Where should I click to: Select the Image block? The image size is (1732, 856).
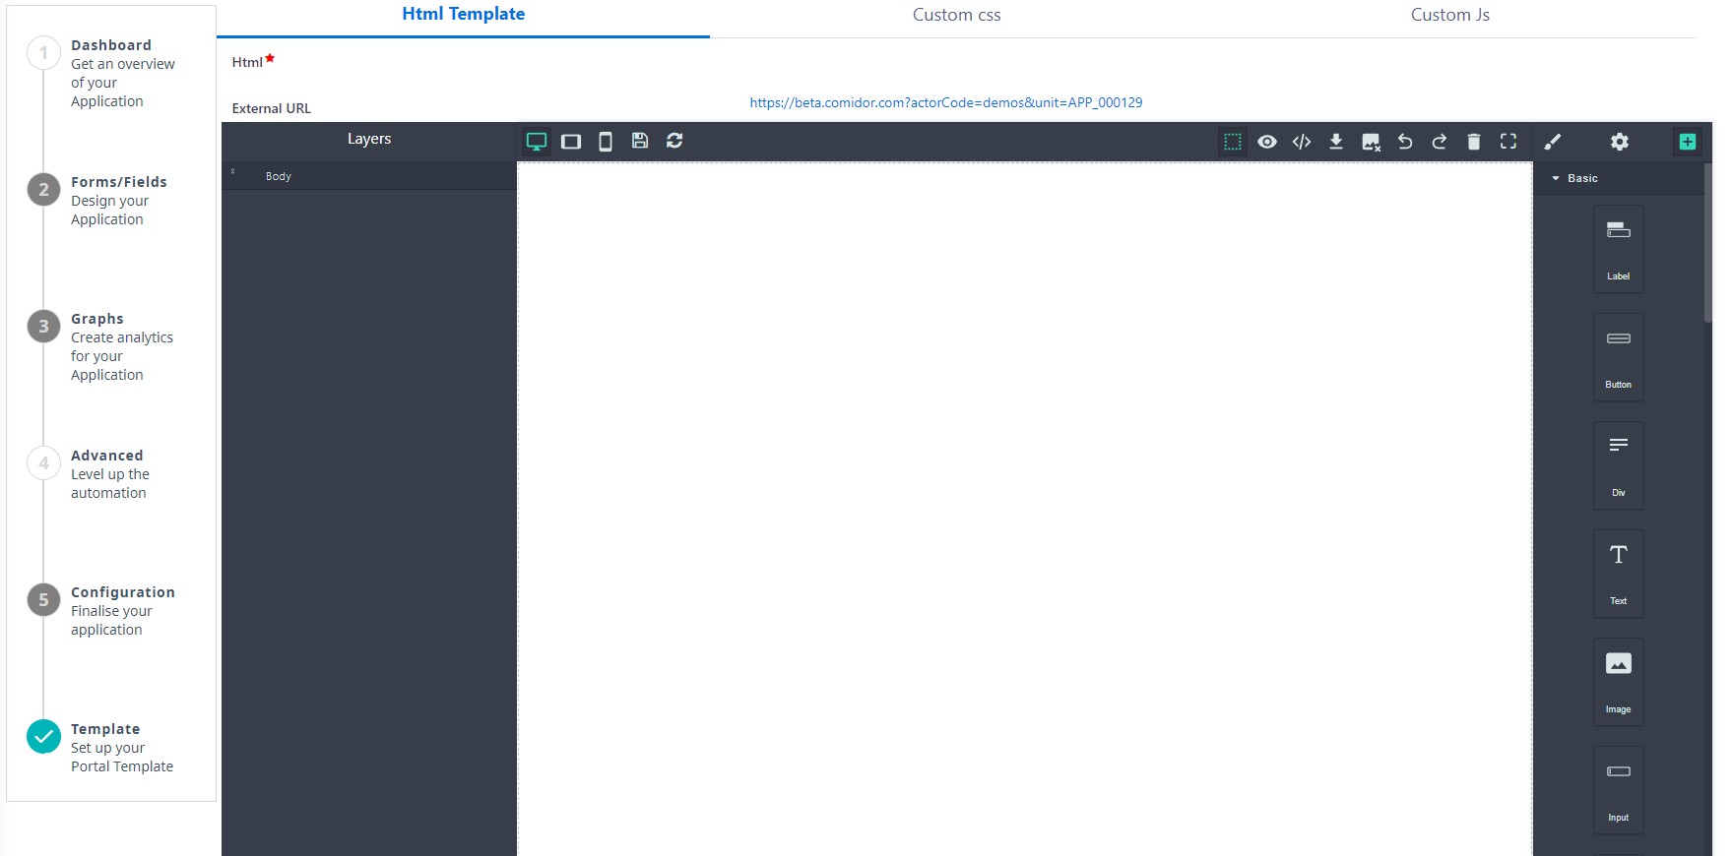[1619, 682]
